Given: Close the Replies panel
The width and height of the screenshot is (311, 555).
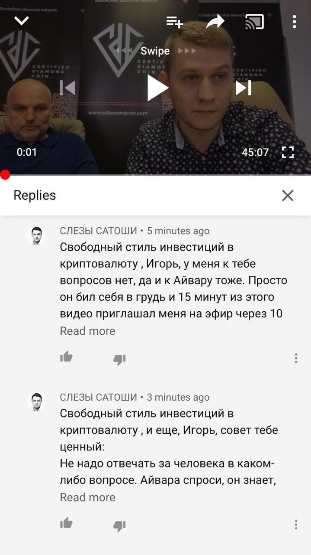Looking at the screenshot, I should pos(288,195).
